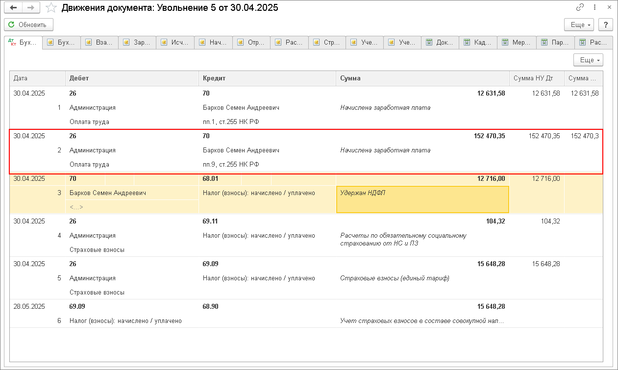Open the Пар... table tab
This screenshot has width=618, height=370.
coord(555,43)
